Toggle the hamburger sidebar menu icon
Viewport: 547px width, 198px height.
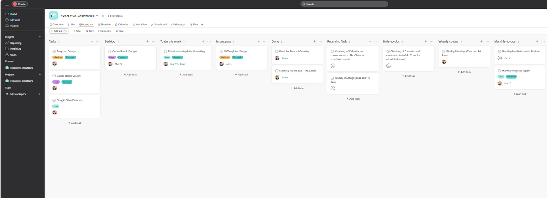click(x=7, y=4)
